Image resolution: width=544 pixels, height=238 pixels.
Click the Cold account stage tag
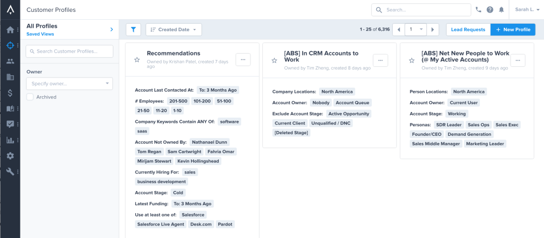[x=178, y=193]
